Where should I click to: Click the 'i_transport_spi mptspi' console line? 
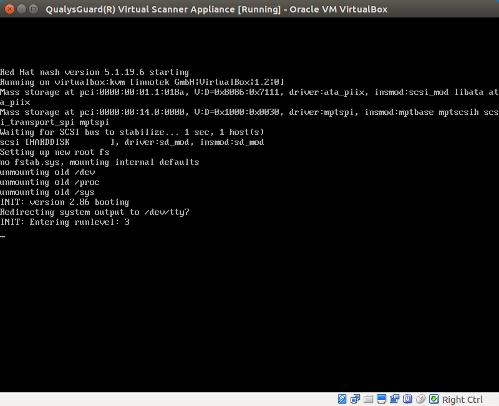54,122
